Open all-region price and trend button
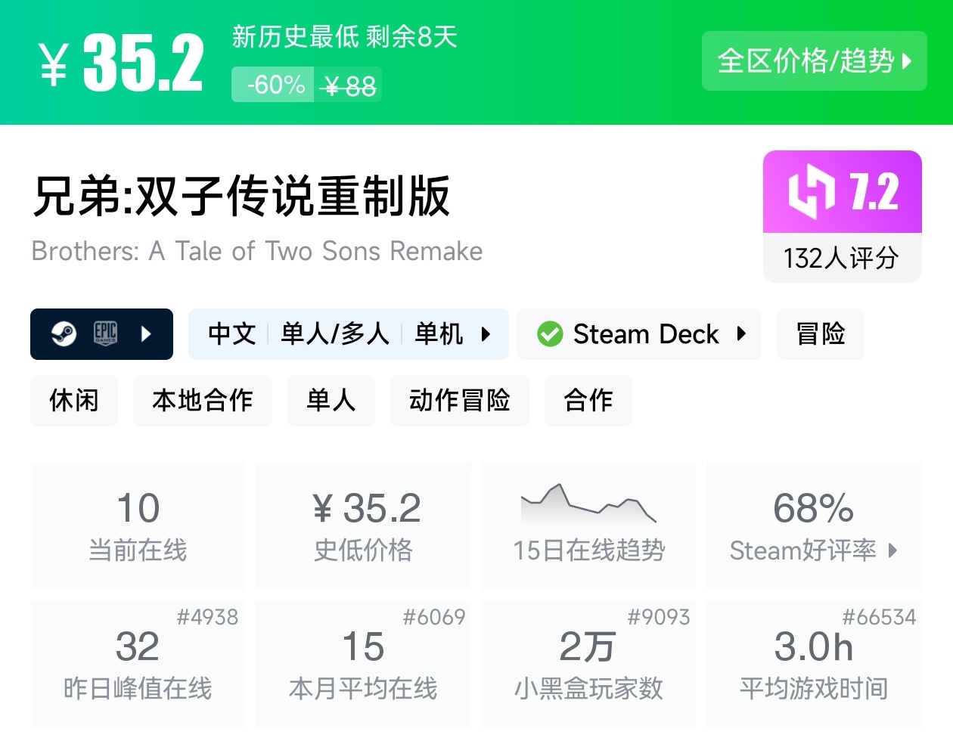Screen dimensions: 953x744 tap(814, 60)
